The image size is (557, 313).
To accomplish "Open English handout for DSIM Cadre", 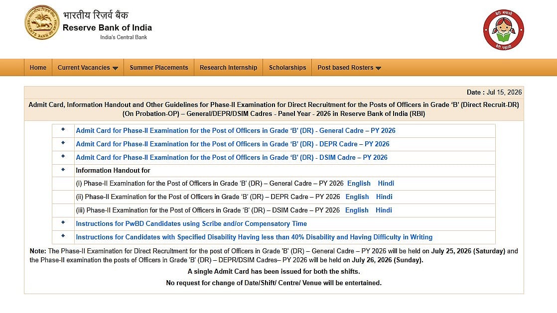I will pyautogui.click(x=357, y=210).
